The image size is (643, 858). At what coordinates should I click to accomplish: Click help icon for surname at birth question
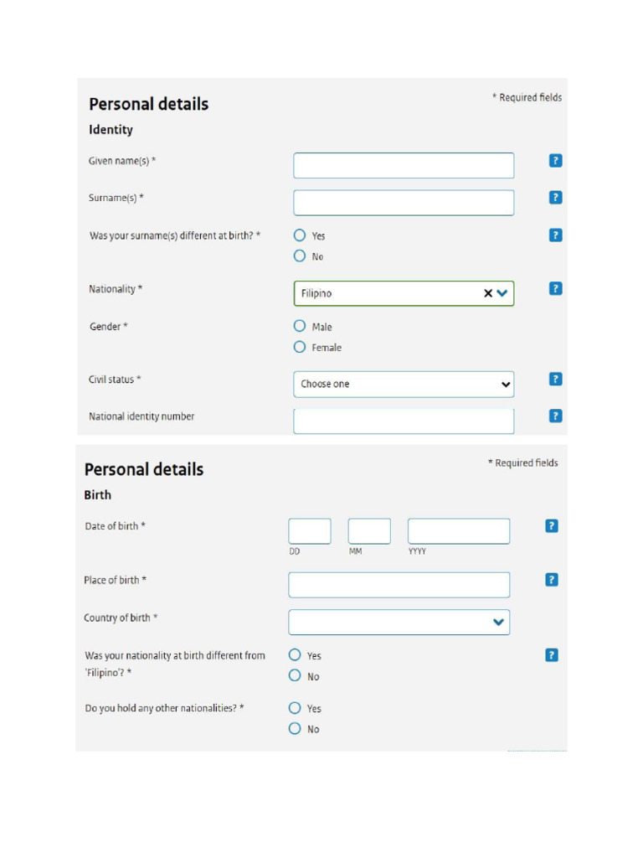[555, 235]
